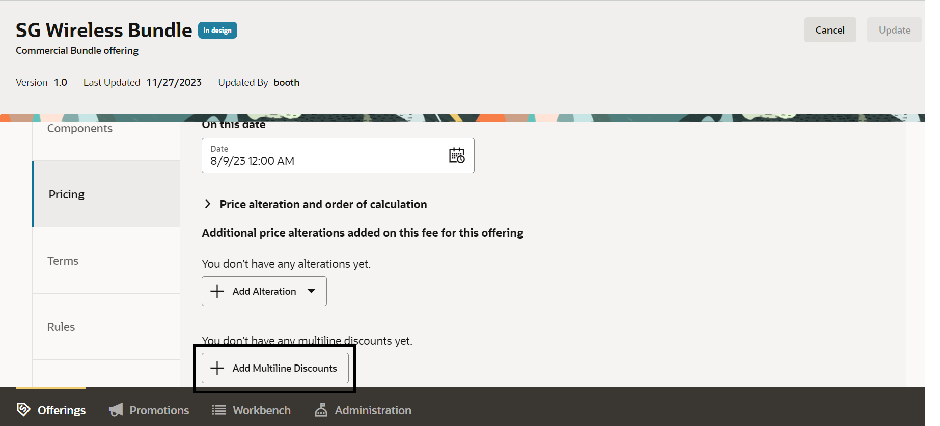Image resolution: width=940 pixels, height=426 pixels.
Task: Click the Workbench list icon
Action: click(x=219, y=410)
